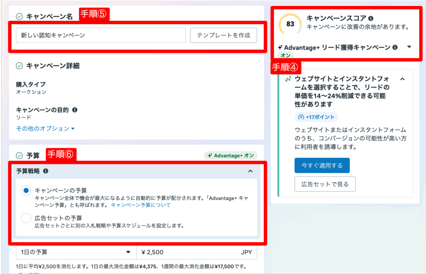426x274 pixels.
Task: Select the キャンペーンの予算 radio button
Action: 26,191
